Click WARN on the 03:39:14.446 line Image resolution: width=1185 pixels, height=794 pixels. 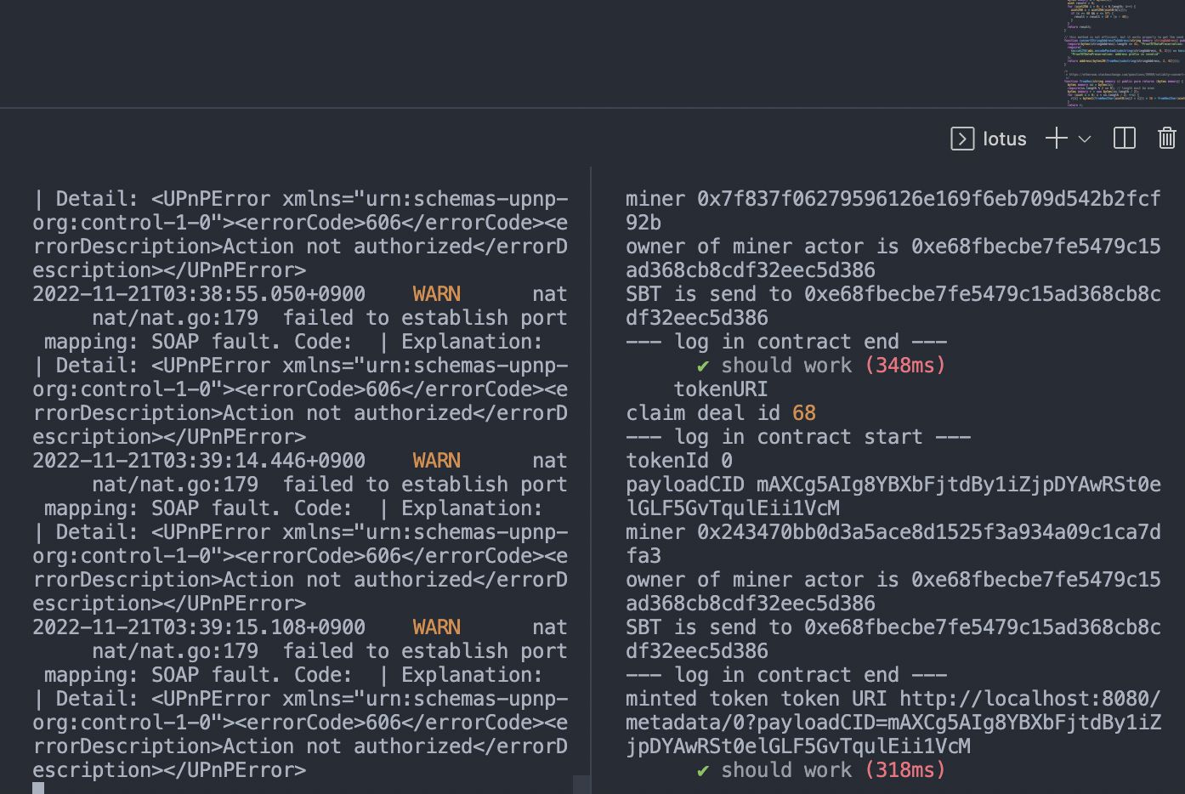tap(437, 461)
